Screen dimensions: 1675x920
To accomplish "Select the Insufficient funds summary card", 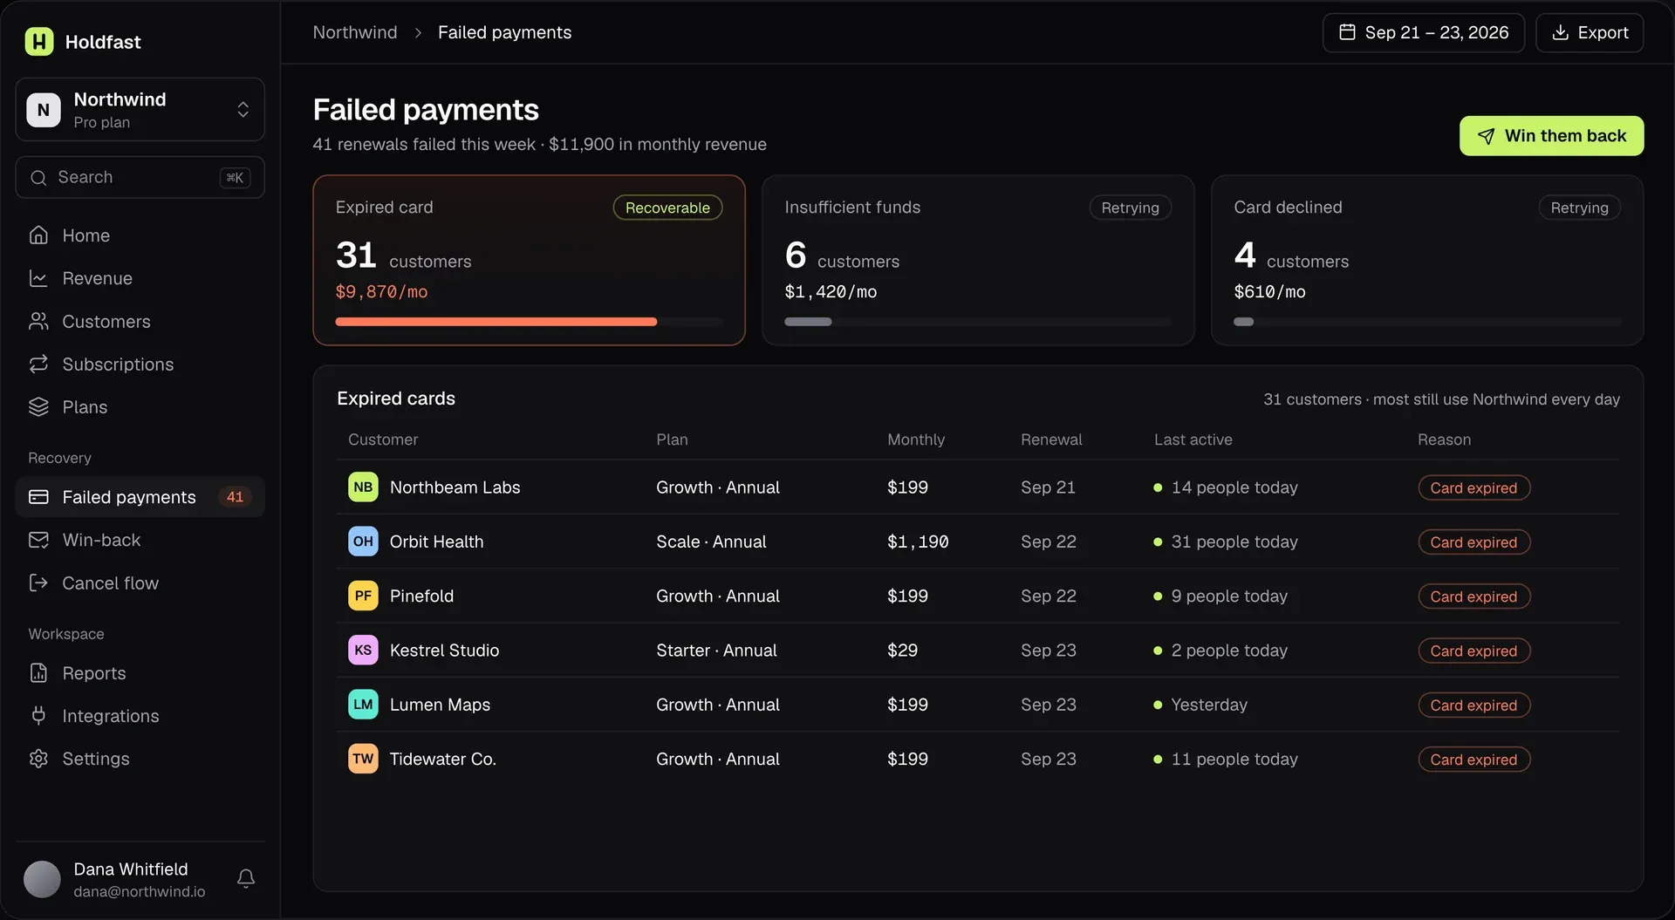I will coord(978,260).
